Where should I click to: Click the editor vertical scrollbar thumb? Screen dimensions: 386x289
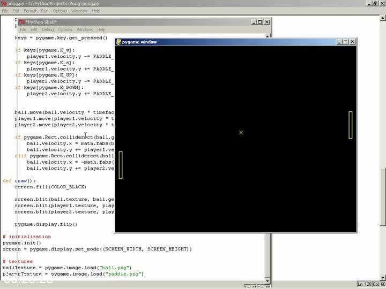[383, 196]
